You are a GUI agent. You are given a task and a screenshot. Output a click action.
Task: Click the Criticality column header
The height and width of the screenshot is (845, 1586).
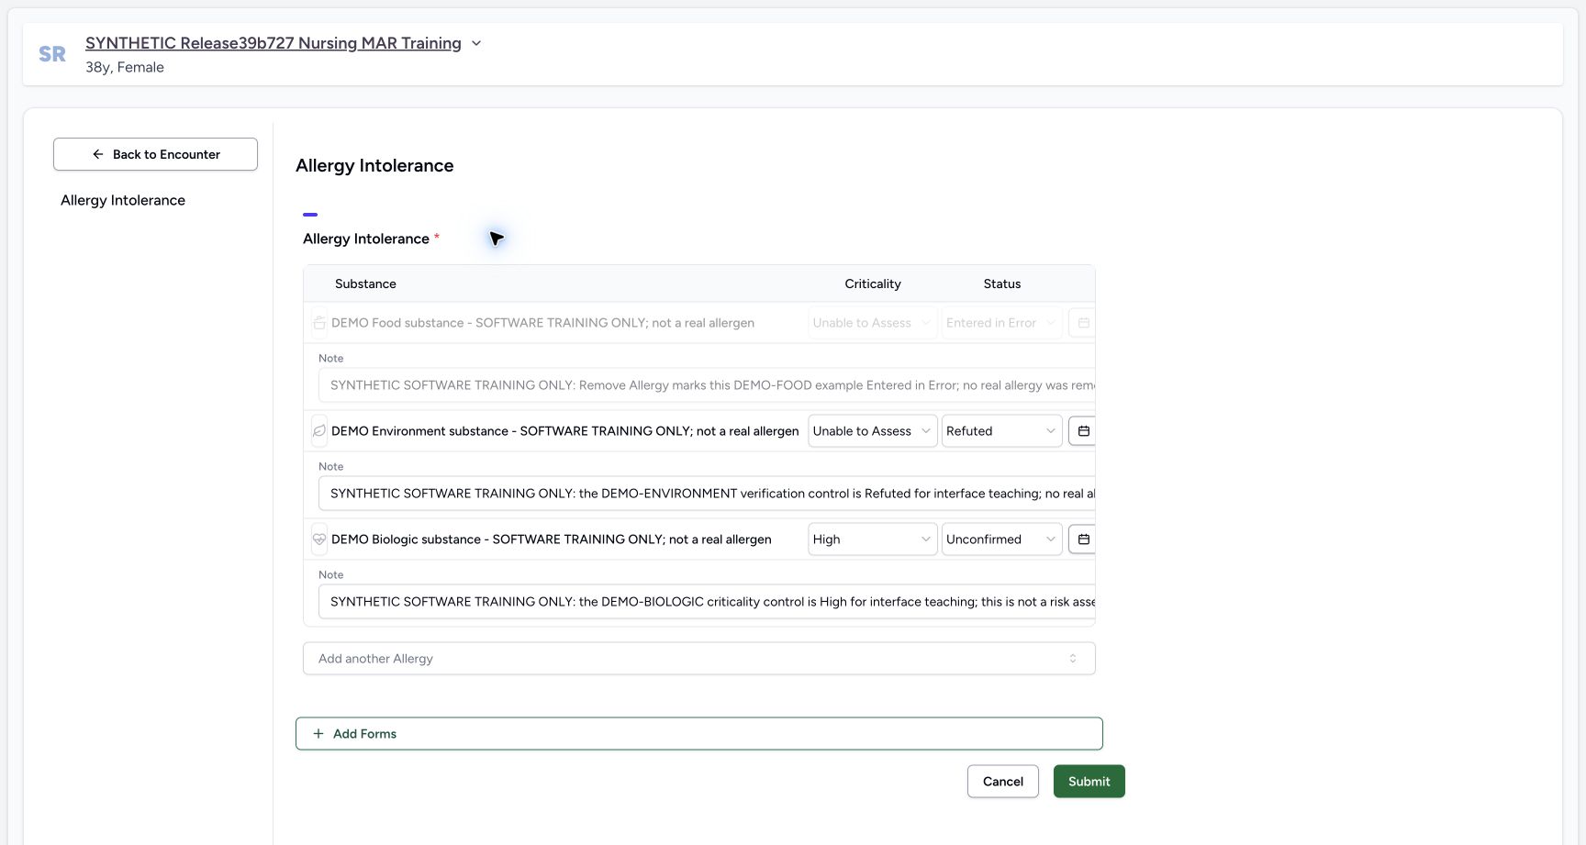pos(873,284)
